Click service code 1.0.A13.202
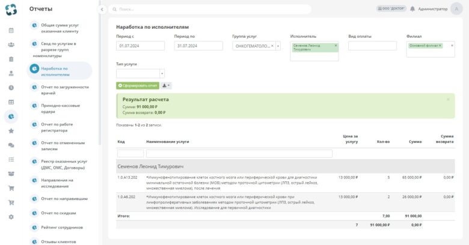The height and width of the screenshot is (245, 469). click(x=127, y=178)
